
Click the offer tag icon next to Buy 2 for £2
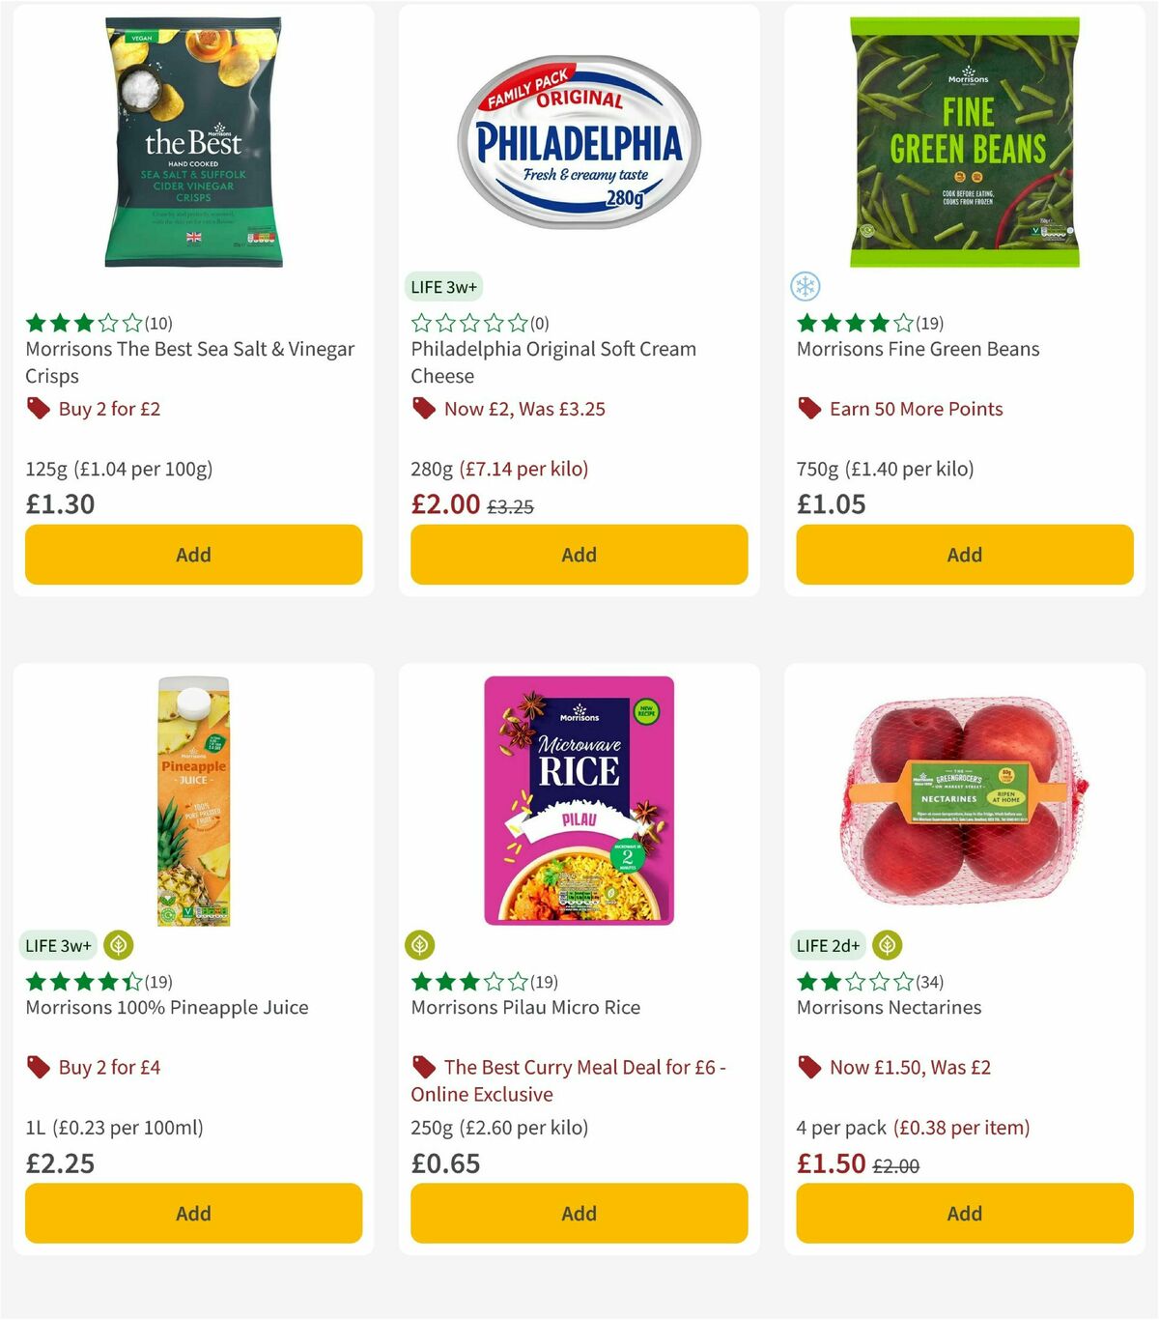coord(38,409)
